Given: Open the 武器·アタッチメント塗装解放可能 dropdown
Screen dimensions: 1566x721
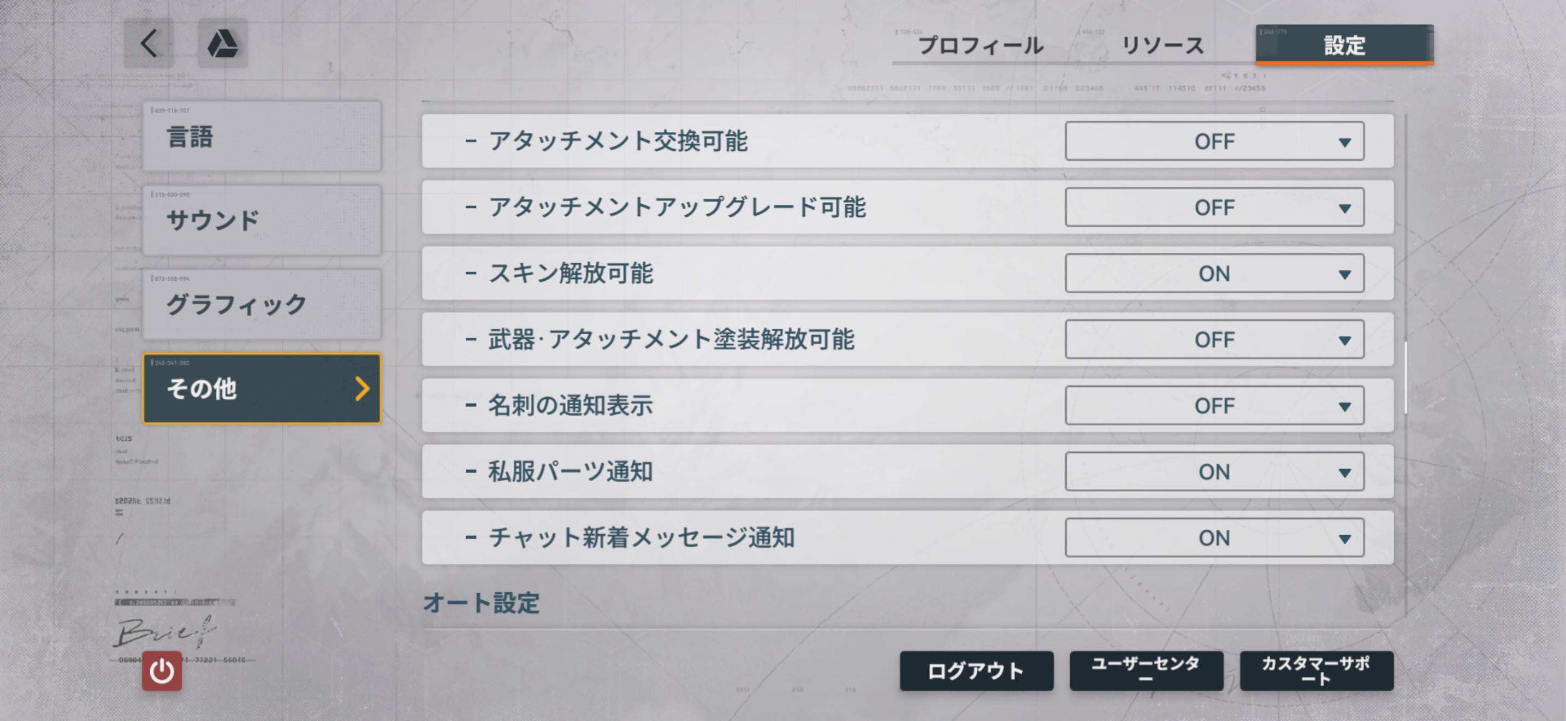Looking at the screenshot, I should point(1214,340).
